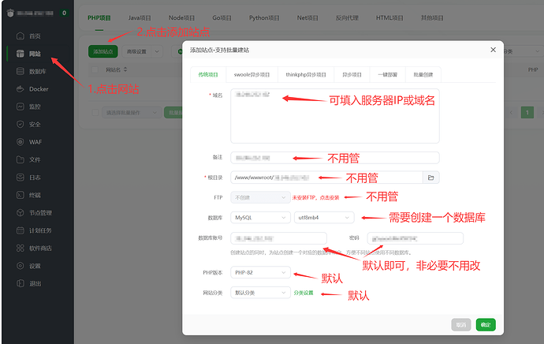Open the 安全 shield icon
Screen dimensions: 544x344
pyautogui.click(x=19, y=124)
